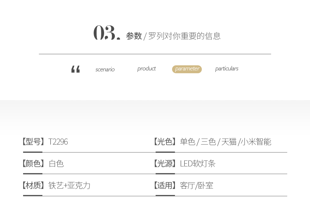Click the 铁艺+亚克力 material value

point(69,186)
